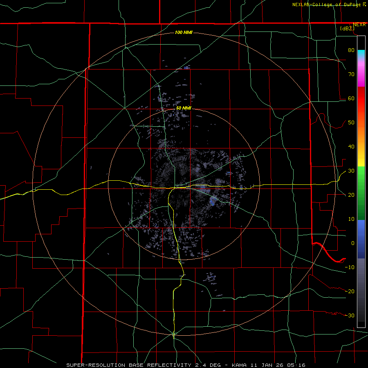Click the 50 dBZ scale value
The width and height of the screenshot is (368, 368).
pyautogui.click(x=351, y=123)
